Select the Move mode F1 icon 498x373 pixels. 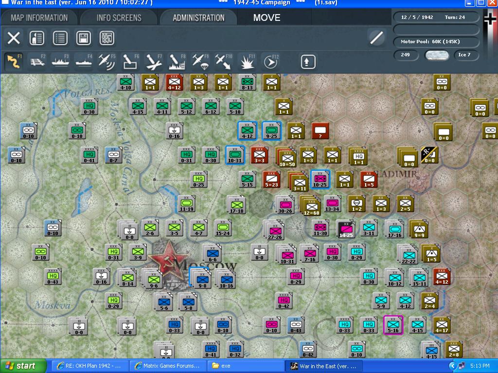pos(14,61)
